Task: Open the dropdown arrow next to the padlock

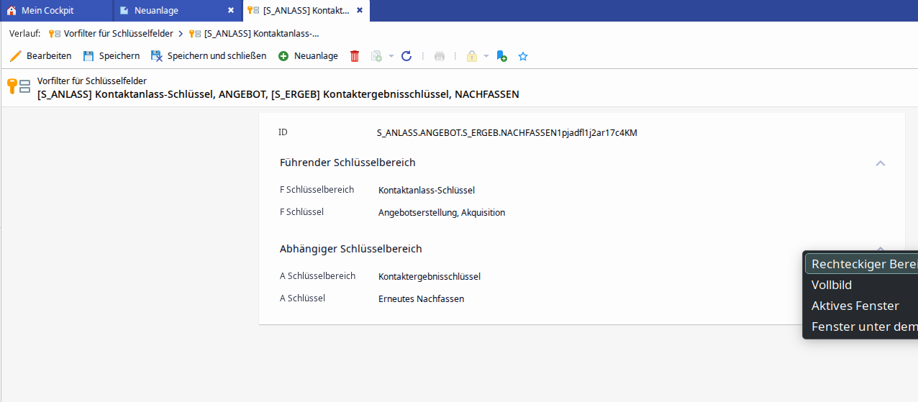Action: point(486,56)
